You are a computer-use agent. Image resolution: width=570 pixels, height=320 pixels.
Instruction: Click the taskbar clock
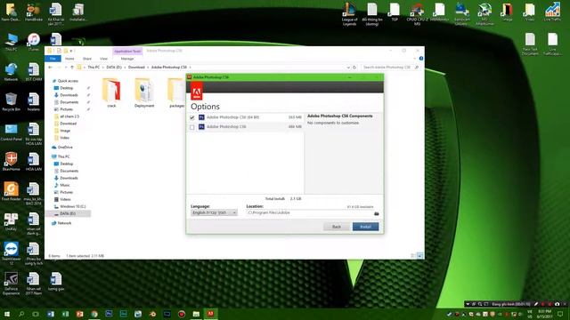544,314
